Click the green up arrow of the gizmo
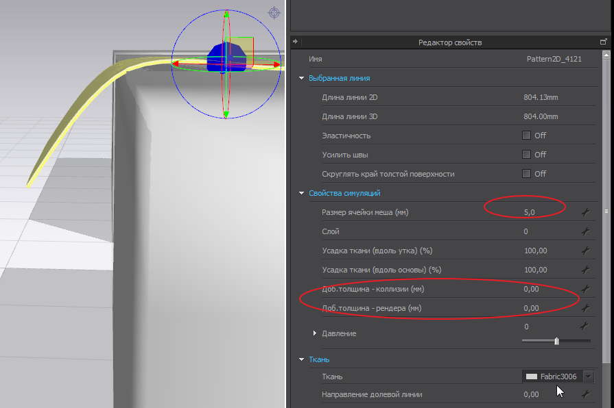 226,15
